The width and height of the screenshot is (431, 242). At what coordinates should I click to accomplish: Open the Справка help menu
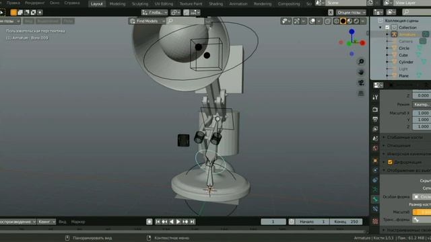pos(72,3)
